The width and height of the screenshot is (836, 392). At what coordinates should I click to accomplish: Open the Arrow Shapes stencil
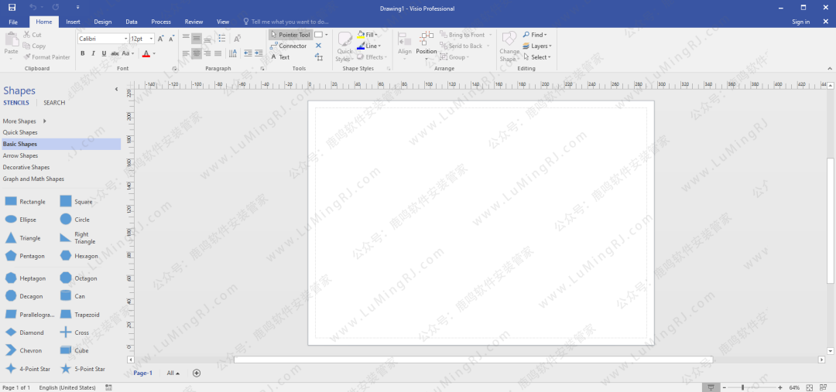(20, 155)
